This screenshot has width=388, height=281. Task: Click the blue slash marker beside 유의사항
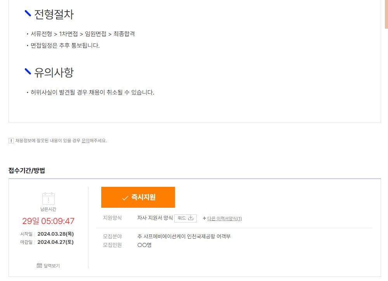click(28, 71)
